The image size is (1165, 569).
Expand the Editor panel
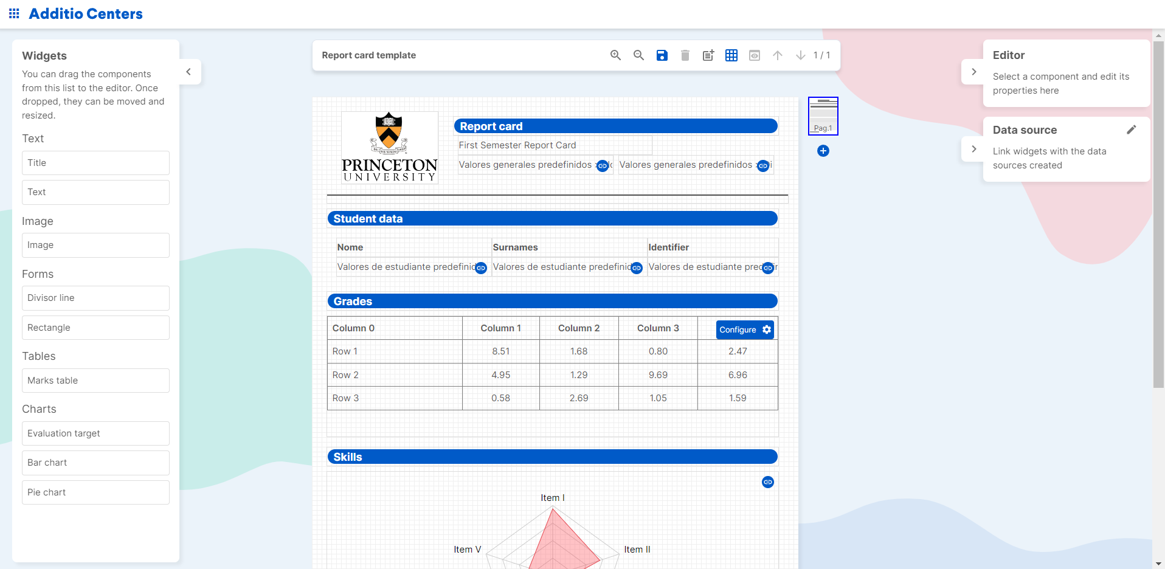[973, 71]
